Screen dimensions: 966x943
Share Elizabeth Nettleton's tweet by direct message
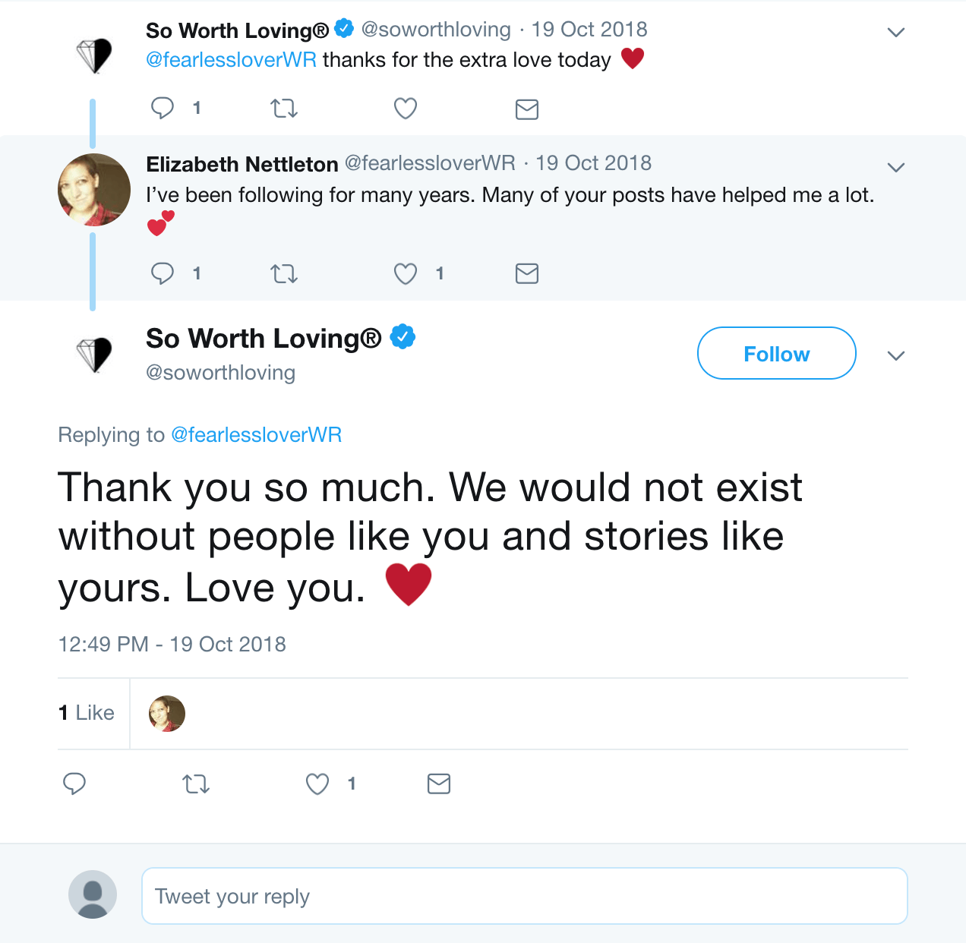(527, 273)
